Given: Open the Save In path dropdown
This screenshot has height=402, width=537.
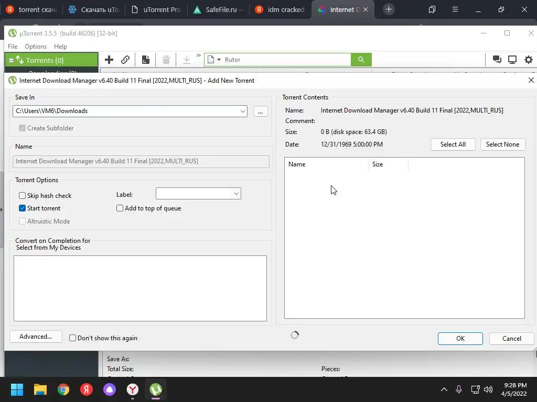Looking at the screenshot, I should click(242, 111).
